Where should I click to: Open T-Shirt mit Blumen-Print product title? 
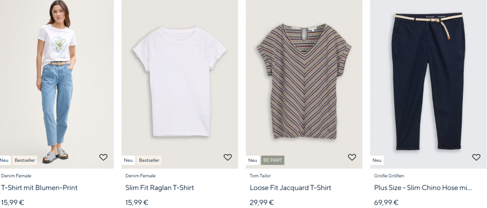(39, 188)
